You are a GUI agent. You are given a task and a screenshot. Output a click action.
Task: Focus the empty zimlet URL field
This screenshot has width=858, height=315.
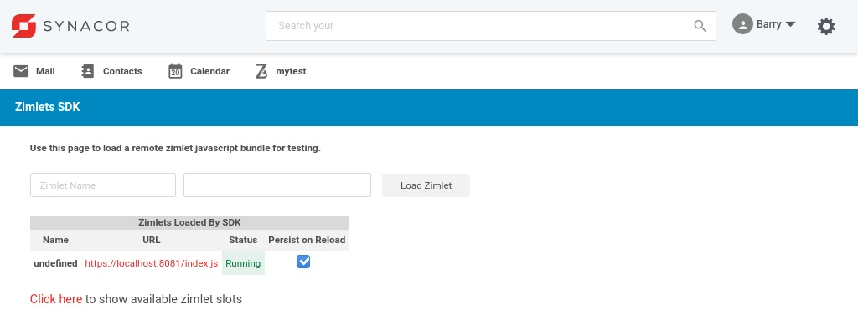tap(277, 185)
